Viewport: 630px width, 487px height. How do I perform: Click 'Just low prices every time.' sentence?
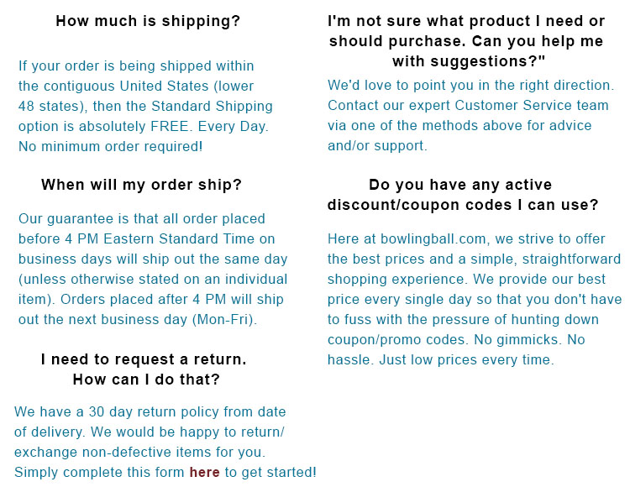click(466, 359)
